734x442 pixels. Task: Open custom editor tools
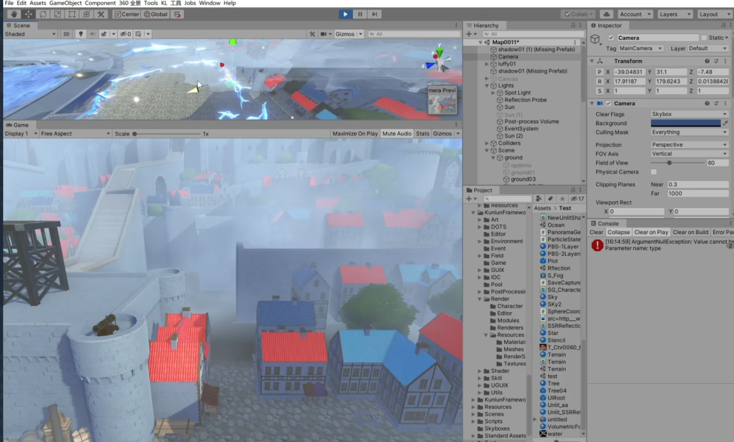(x=101, y=14)
